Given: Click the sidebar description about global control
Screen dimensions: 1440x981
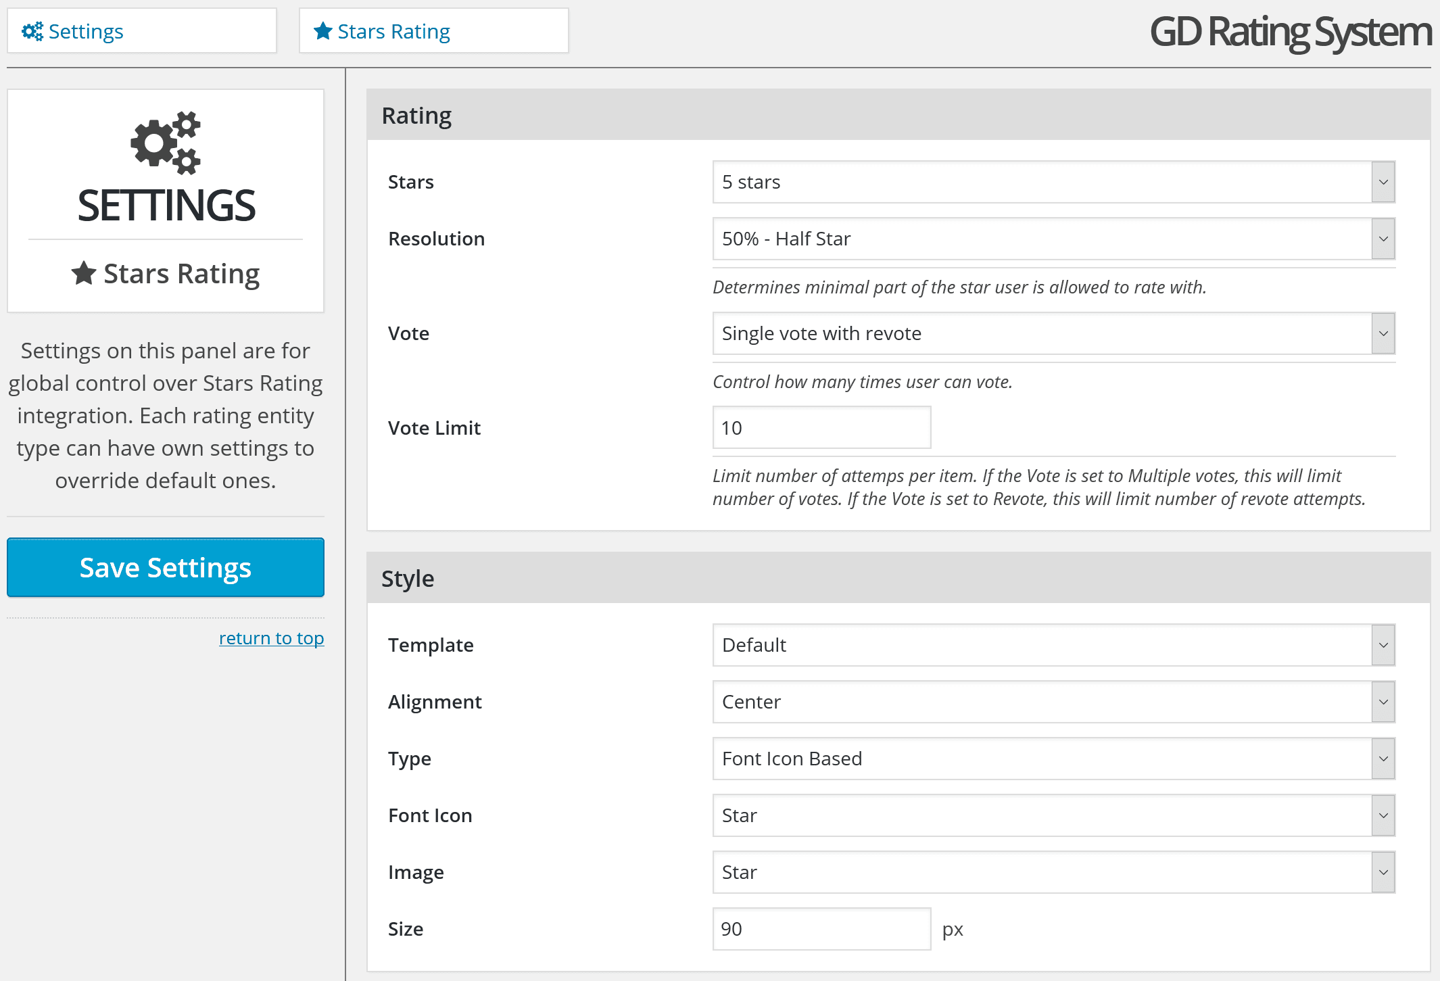Looking at the screenshot, I should pos(166,415).
